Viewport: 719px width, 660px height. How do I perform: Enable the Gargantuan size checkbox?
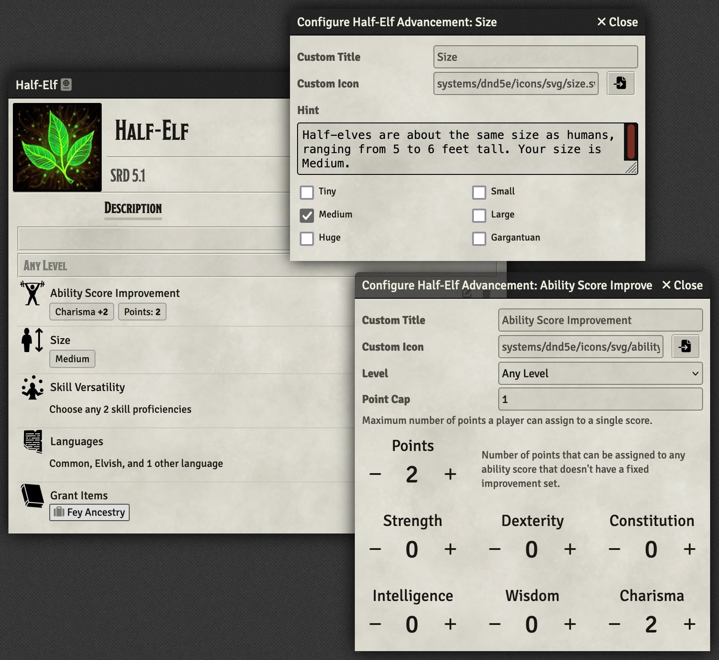coord(479,238)
